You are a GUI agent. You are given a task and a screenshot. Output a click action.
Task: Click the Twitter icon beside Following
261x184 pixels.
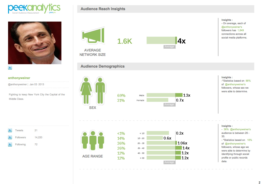click(x=10, y=144)
